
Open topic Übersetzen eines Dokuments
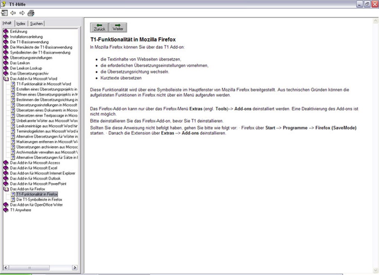47,110
